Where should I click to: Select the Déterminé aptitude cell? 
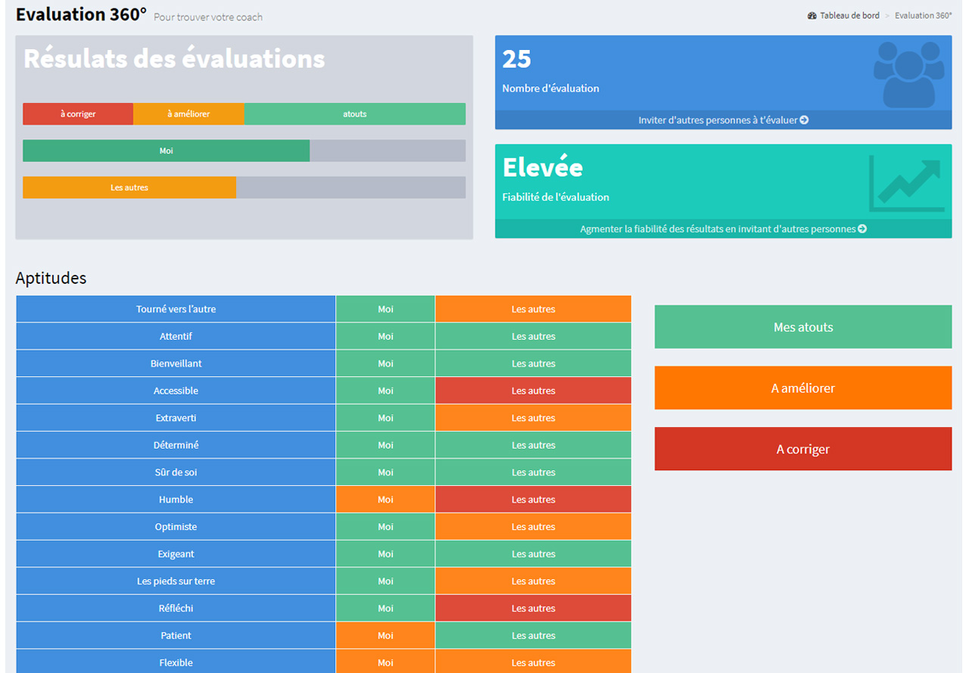tap(176, 445)
